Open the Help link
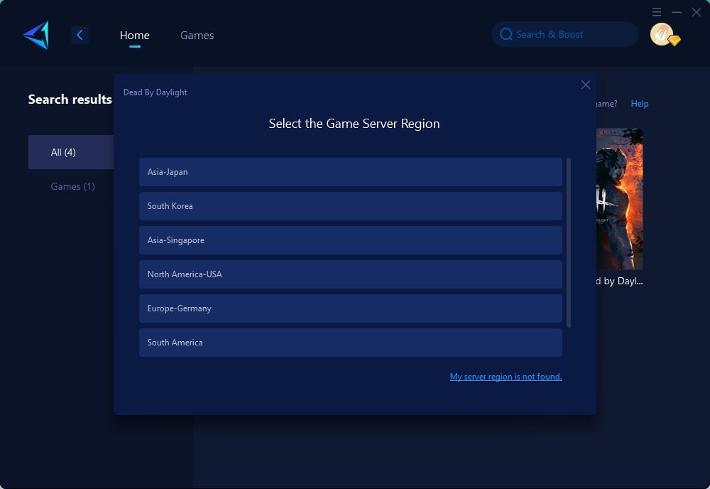This screenshot has height=489, width=710. [640, 104]
